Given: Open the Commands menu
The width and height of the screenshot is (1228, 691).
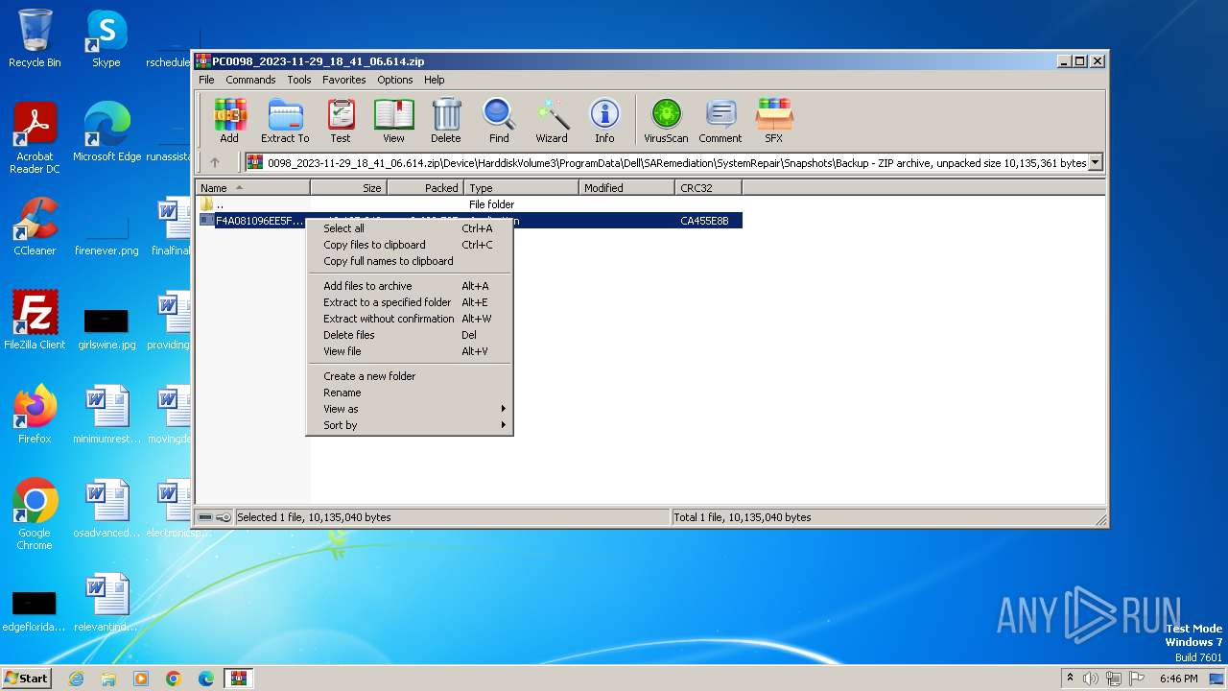Looking at the screenshot, I should tap(250, 80).
